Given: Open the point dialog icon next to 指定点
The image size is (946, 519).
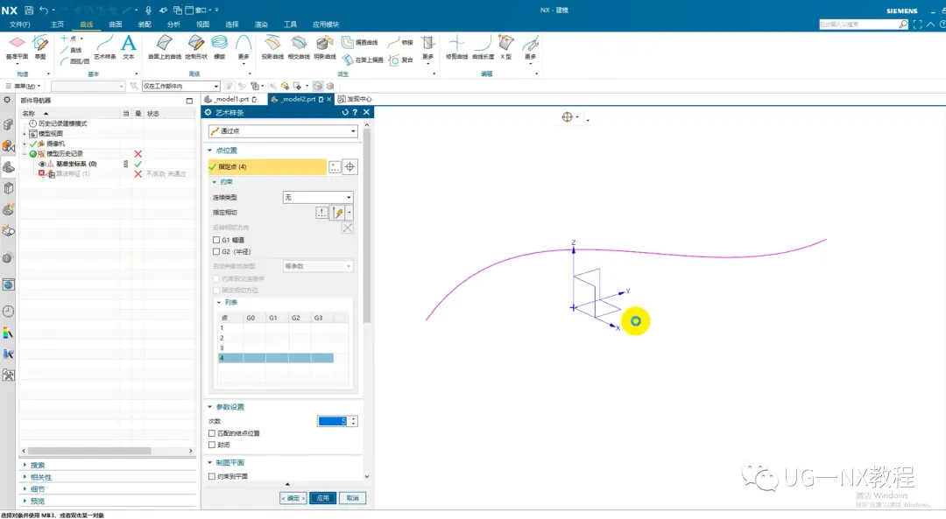Looking at the screenshot, I should (x=335, y=167).
